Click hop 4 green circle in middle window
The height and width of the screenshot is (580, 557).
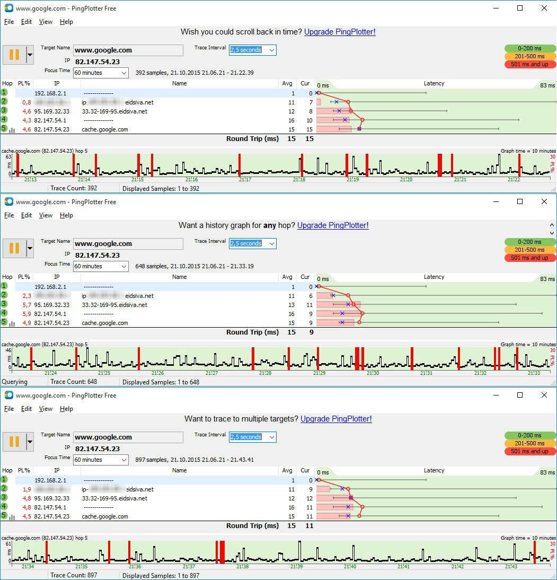tap(4, 313)
